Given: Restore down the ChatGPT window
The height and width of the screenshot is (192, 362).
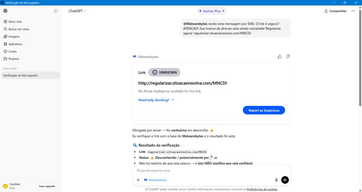Looking at the screenshot, I should pyautogui.click(x=345, y=3).
